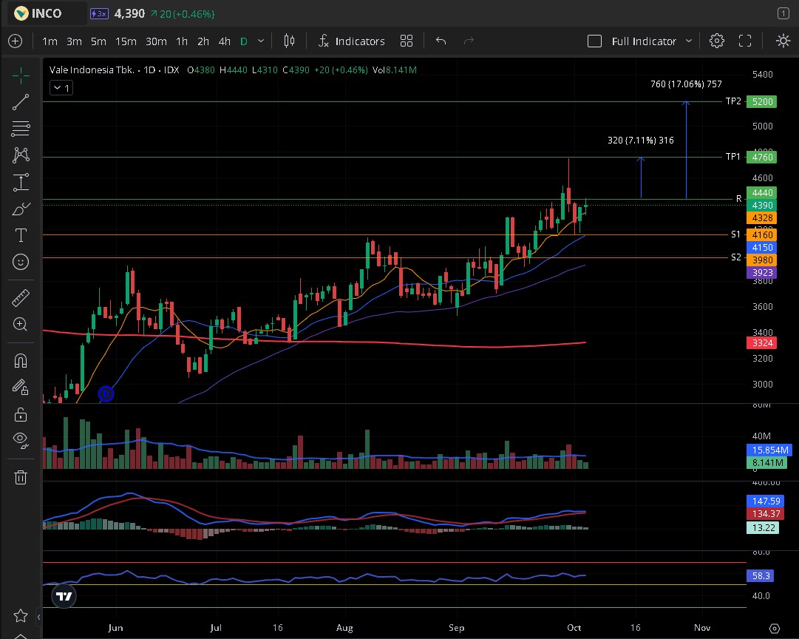Viewport: 799px width, 639px height.
Task: Select the 4h timeframe
Action: tap(225, 41)
